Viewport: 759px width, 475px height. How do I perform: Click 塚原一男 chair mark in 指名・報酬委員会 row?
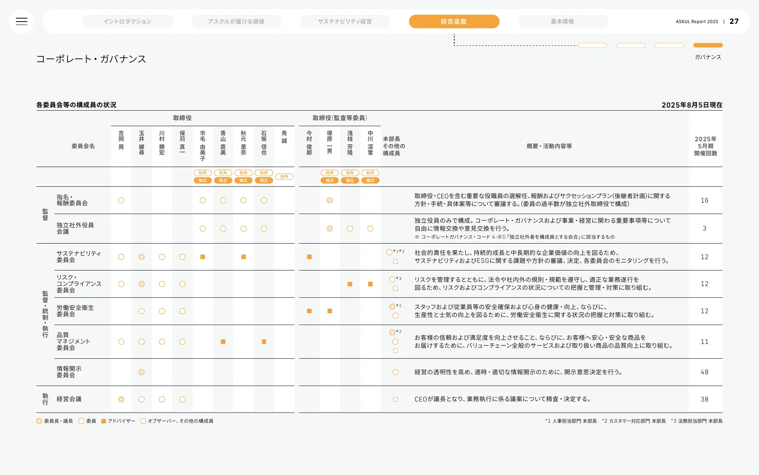[x=329, y=200]
